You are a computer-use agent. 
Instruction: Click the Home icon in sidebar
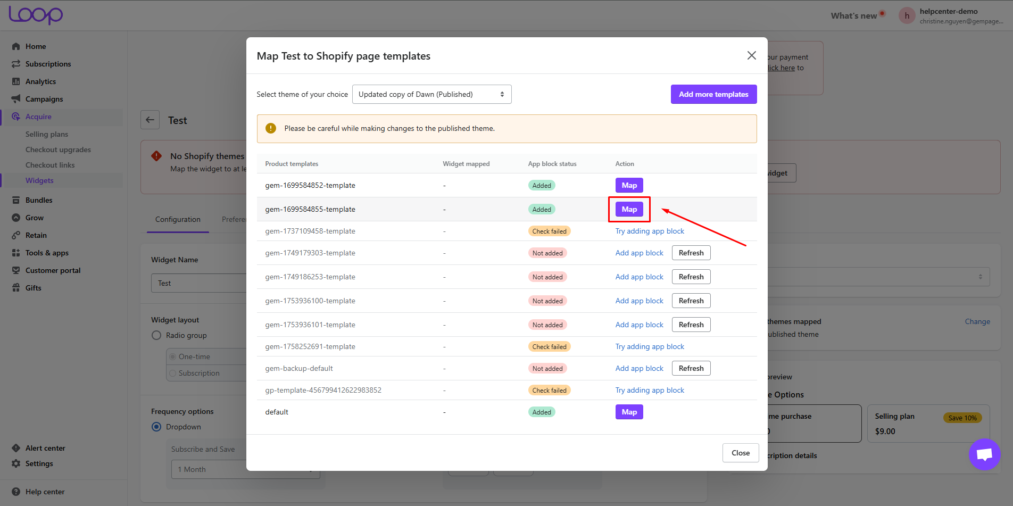16,46
